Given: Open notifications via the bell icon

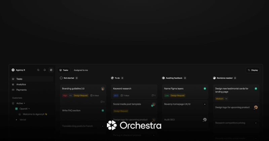Looking at the screenshot, I should point(45,70).
